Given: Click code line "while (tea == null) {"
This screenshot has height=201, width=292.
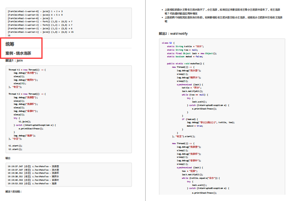Looking at the screenshot, I should pyautogui.click(x=195, y=95).
